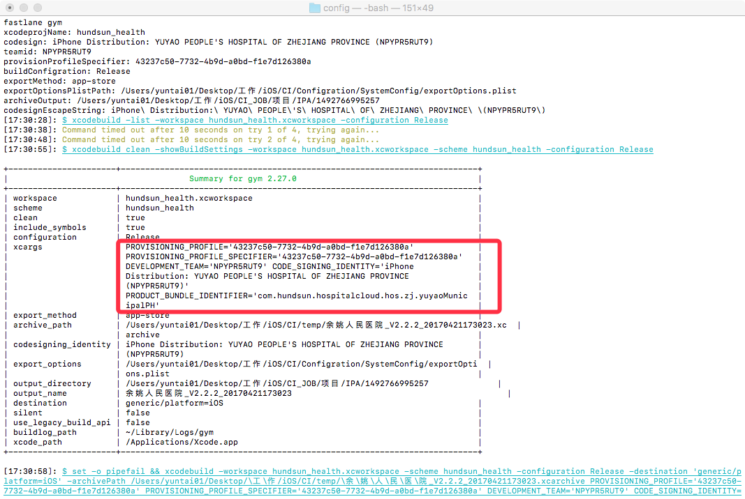Click the "fastlane gym" line

click(33, 23)
